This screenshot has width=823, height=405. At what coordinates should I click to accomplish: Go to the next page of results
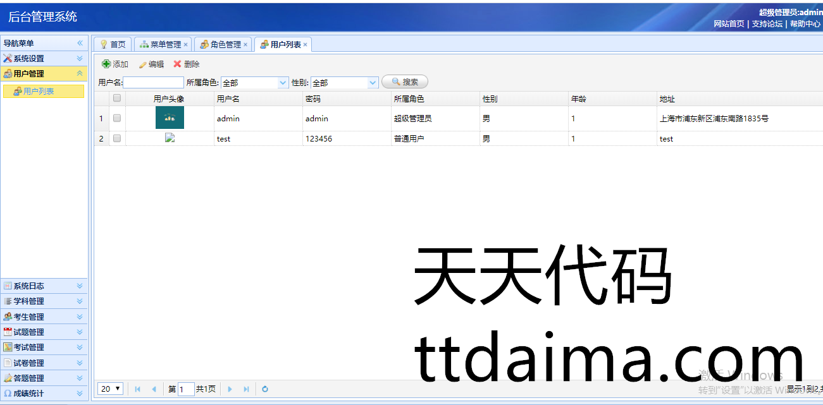pos(230,389)
